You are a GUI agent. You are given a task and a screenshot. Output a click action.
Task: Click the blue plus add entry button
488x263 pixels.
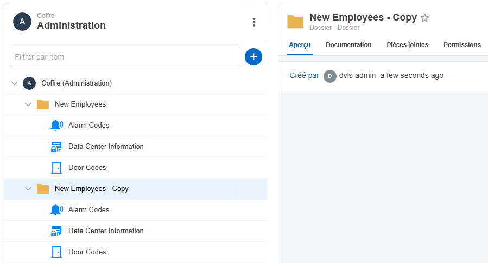coord(253,57)
